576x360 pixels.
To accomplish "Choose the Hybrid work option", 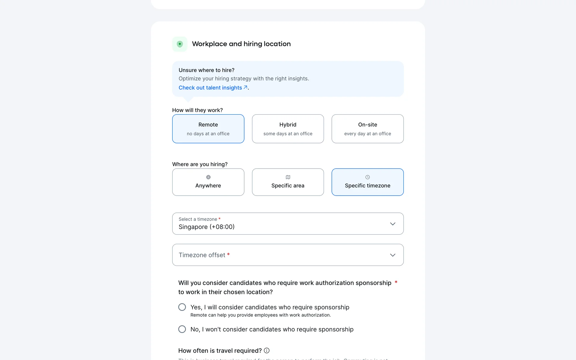I will tap(288, 129).
